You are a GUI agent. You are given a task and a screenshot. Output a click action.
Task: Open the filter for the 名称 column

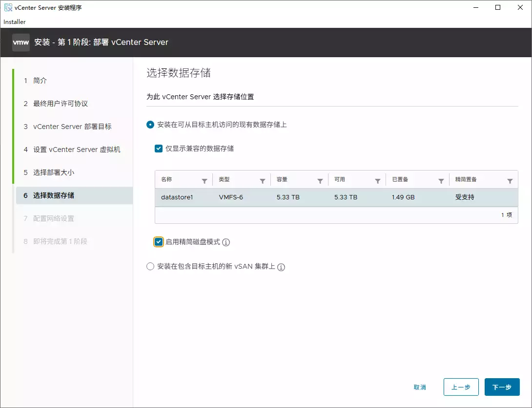coord(204,181)
